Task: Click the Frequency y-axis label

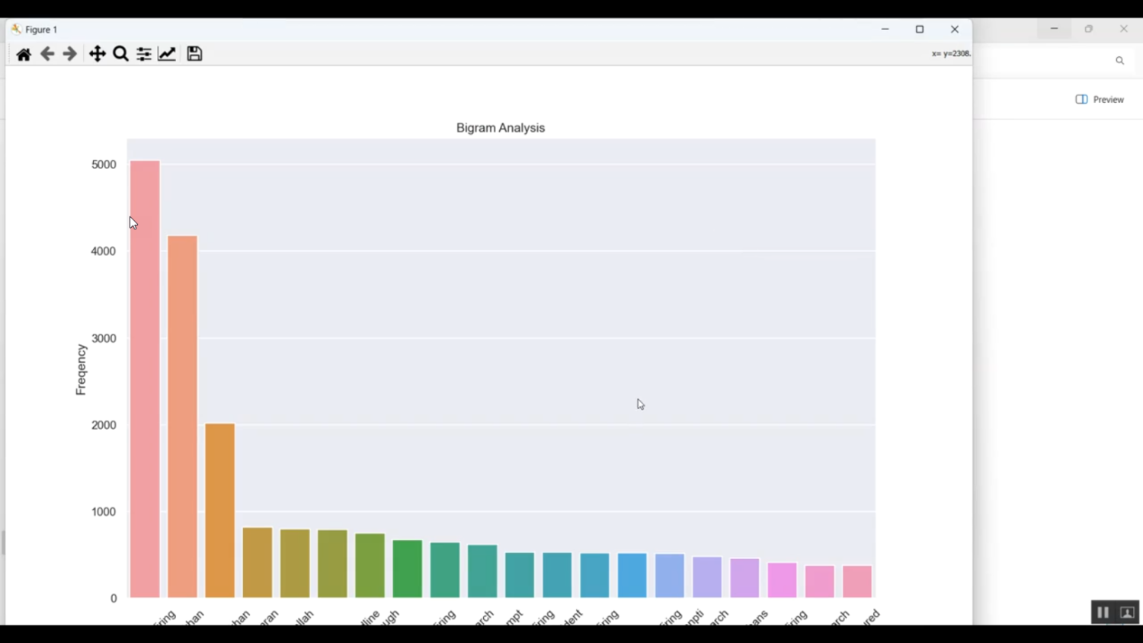Action: point(81,369)
